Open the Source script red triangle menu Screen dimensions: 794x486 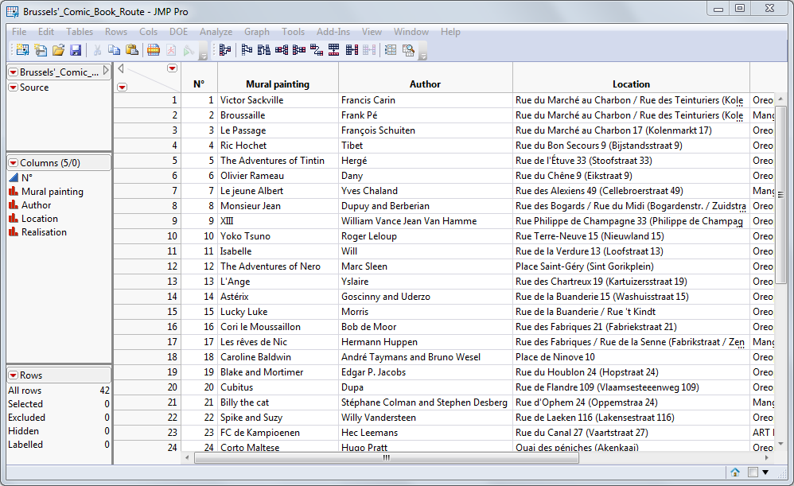pos(14,87)
